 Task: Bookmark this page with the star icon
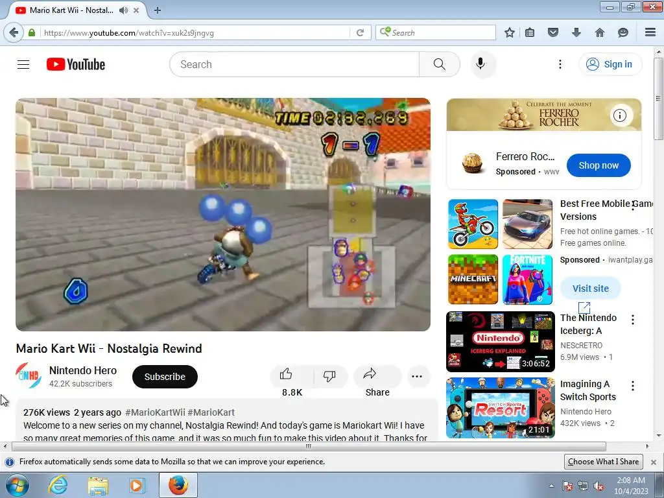510,32
